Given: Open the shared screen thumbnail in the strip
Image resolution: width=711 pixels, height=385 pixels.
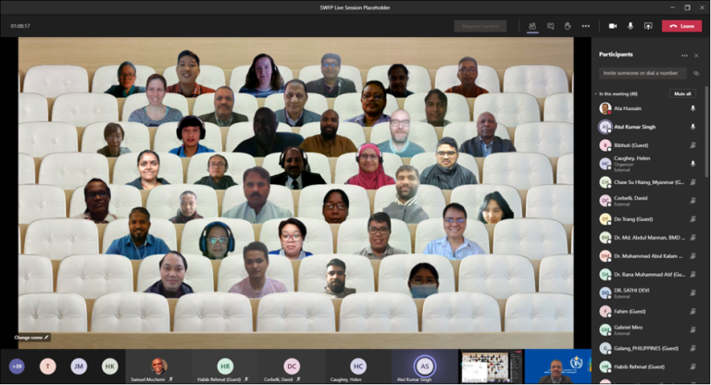Looking at the screenshot, I should [x=492, y=366].
